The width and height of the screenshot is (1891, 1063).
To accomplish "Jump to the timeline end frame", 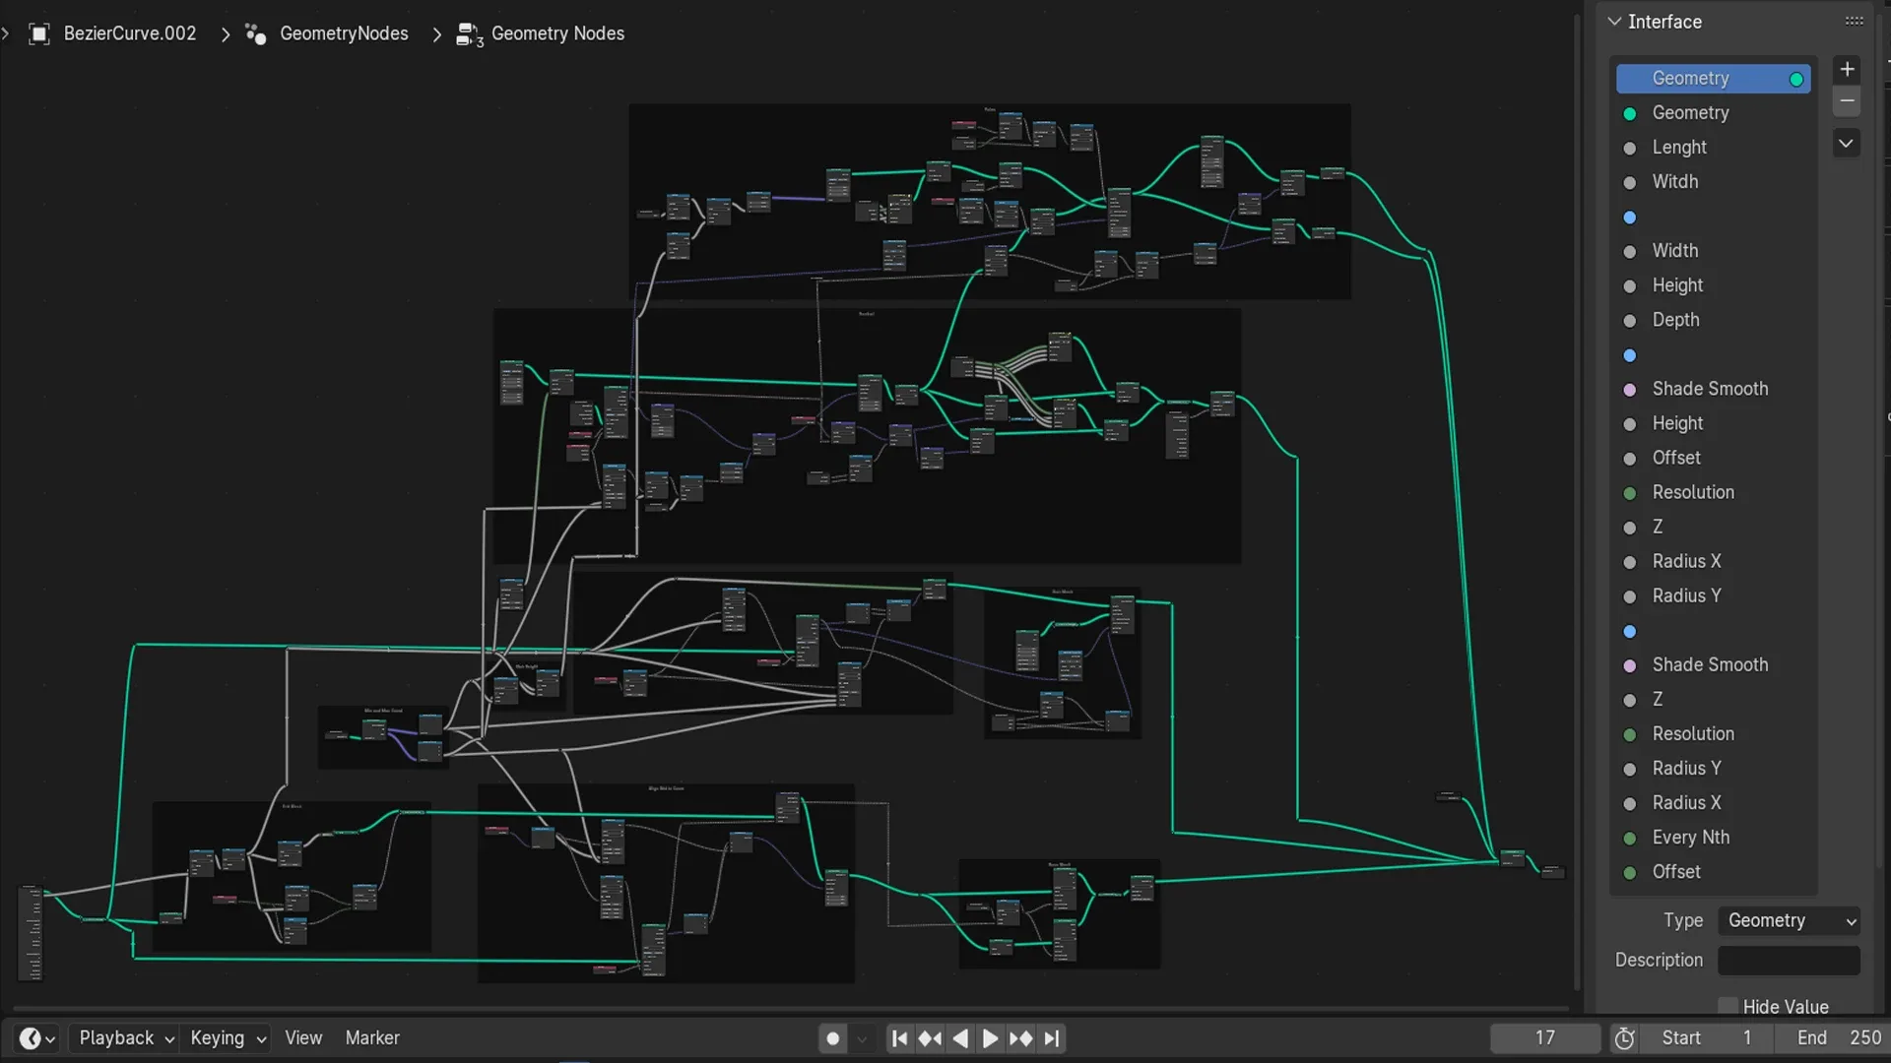I will 1052,1038.
